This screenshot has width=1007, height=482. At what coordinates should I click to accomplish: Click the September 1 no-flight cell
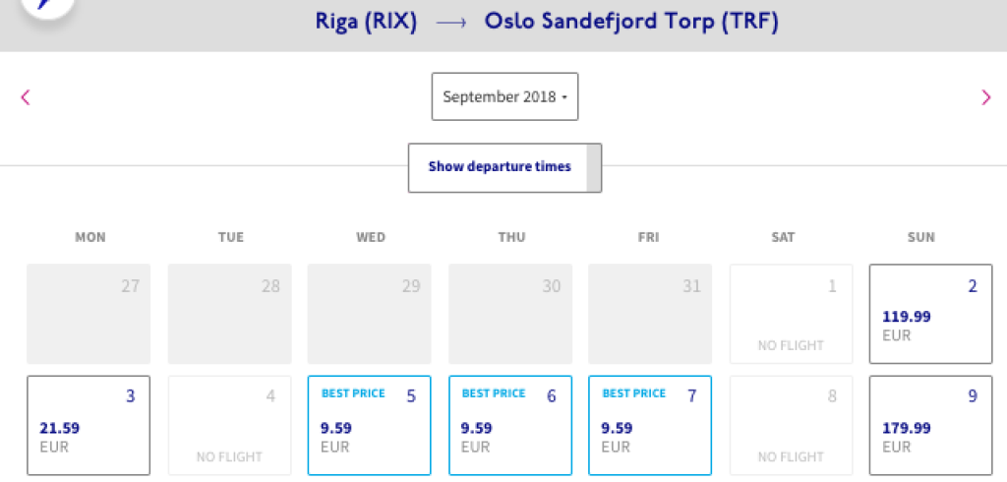point(790,315)
